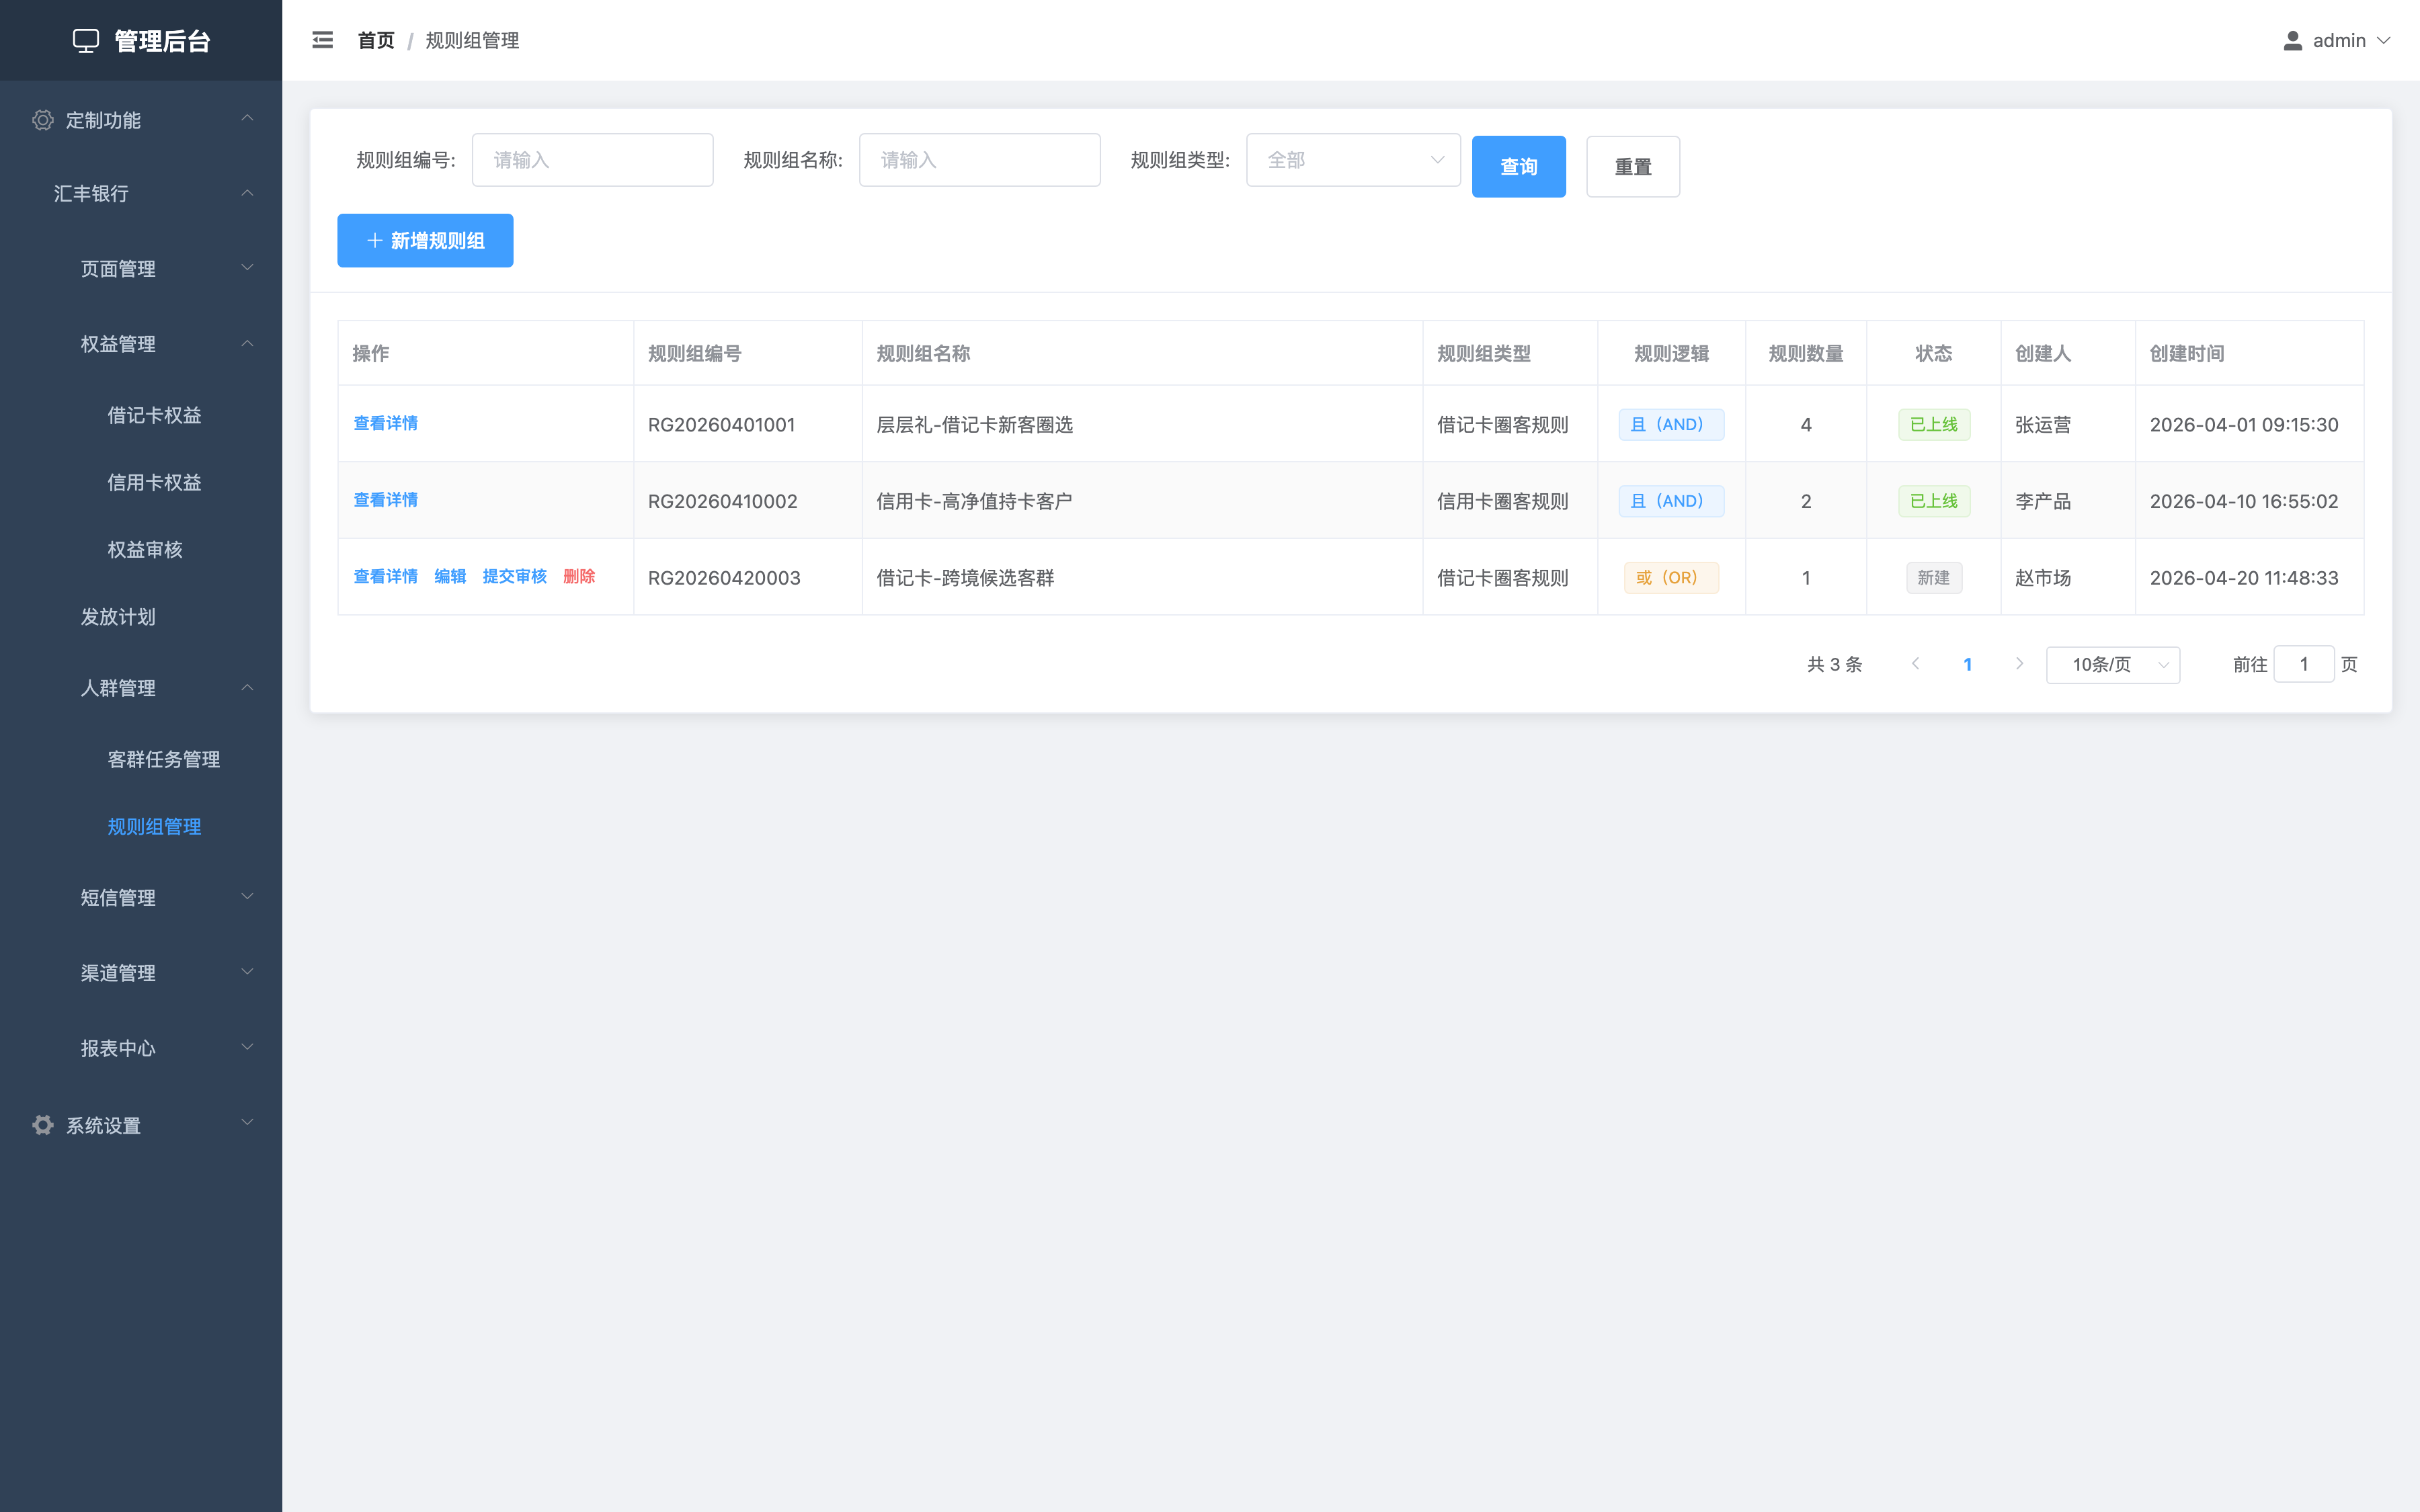The width and height of the screenshot is (2420, 1512).
Task: Edit rule group 借记卡-跨境候选客群
Action: coord(450,577)
